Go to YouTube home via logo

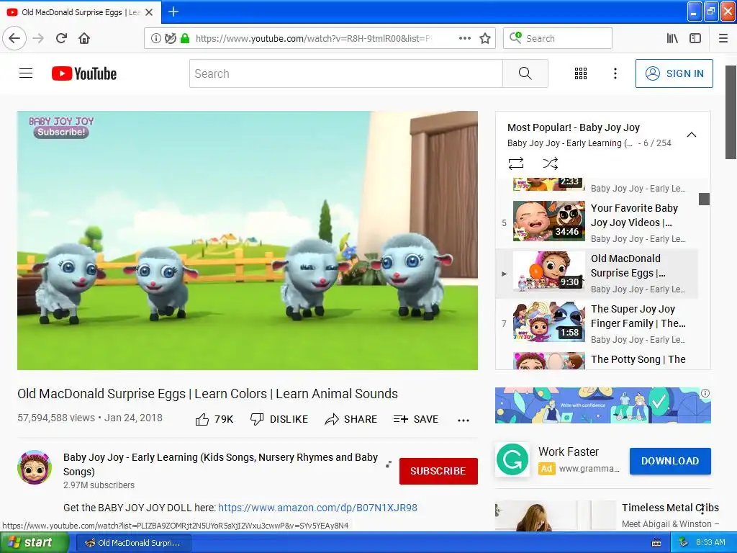[84, 73]
